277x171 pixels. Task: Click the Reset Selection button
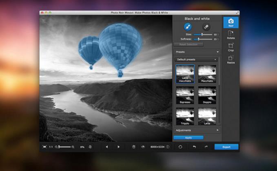tap(188, 44)
